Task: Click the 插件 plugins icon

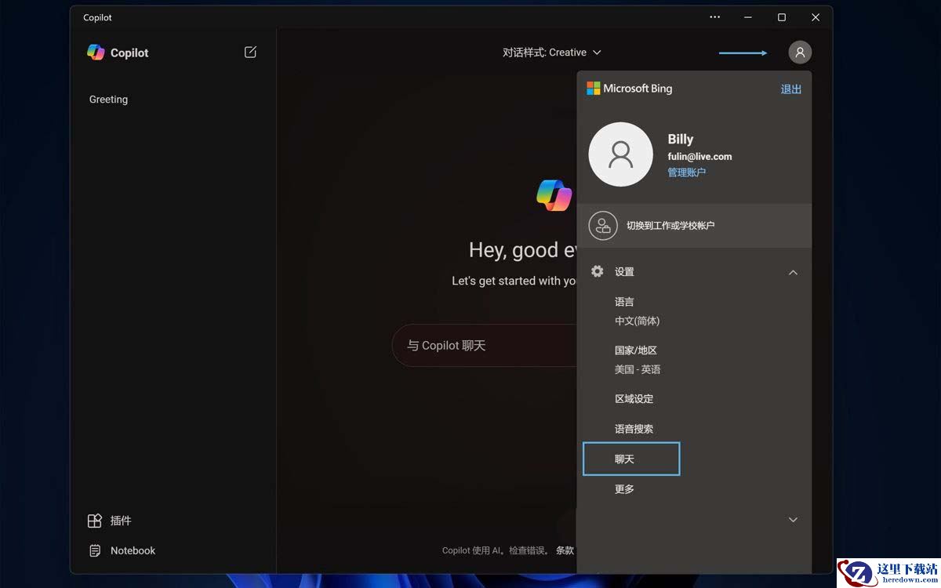Action: point(95,521)
